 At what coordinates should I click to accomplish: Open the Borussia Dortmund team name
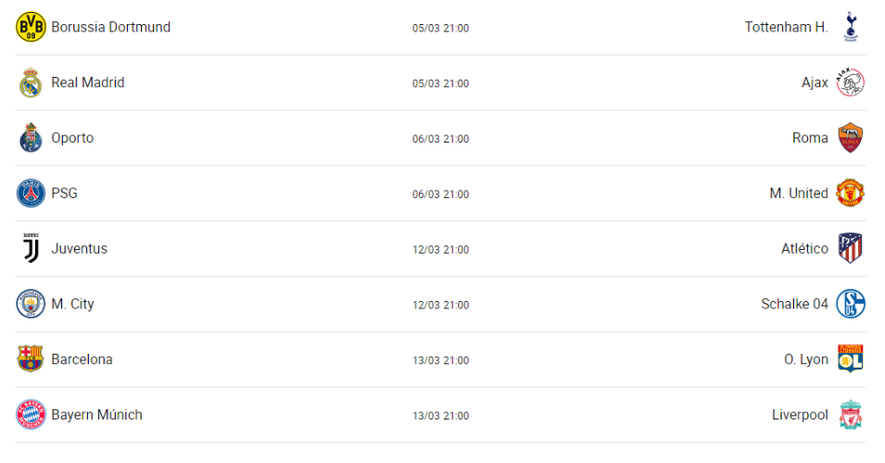(110, 27)
